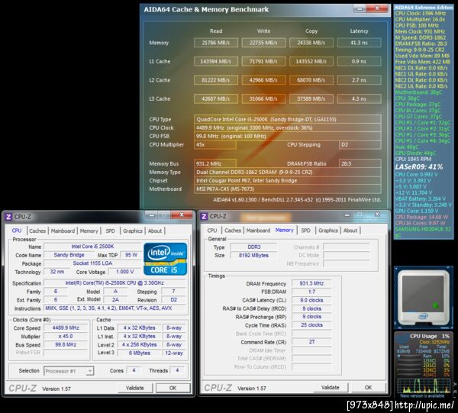Click the Name field Intel Core i5 2500K

(x=92, y=247)
